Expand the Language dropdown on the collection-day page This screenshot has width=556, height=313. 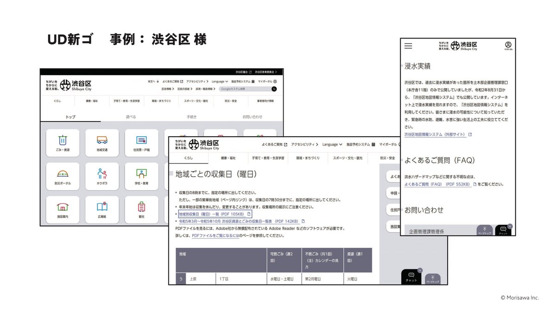point(332,144)
